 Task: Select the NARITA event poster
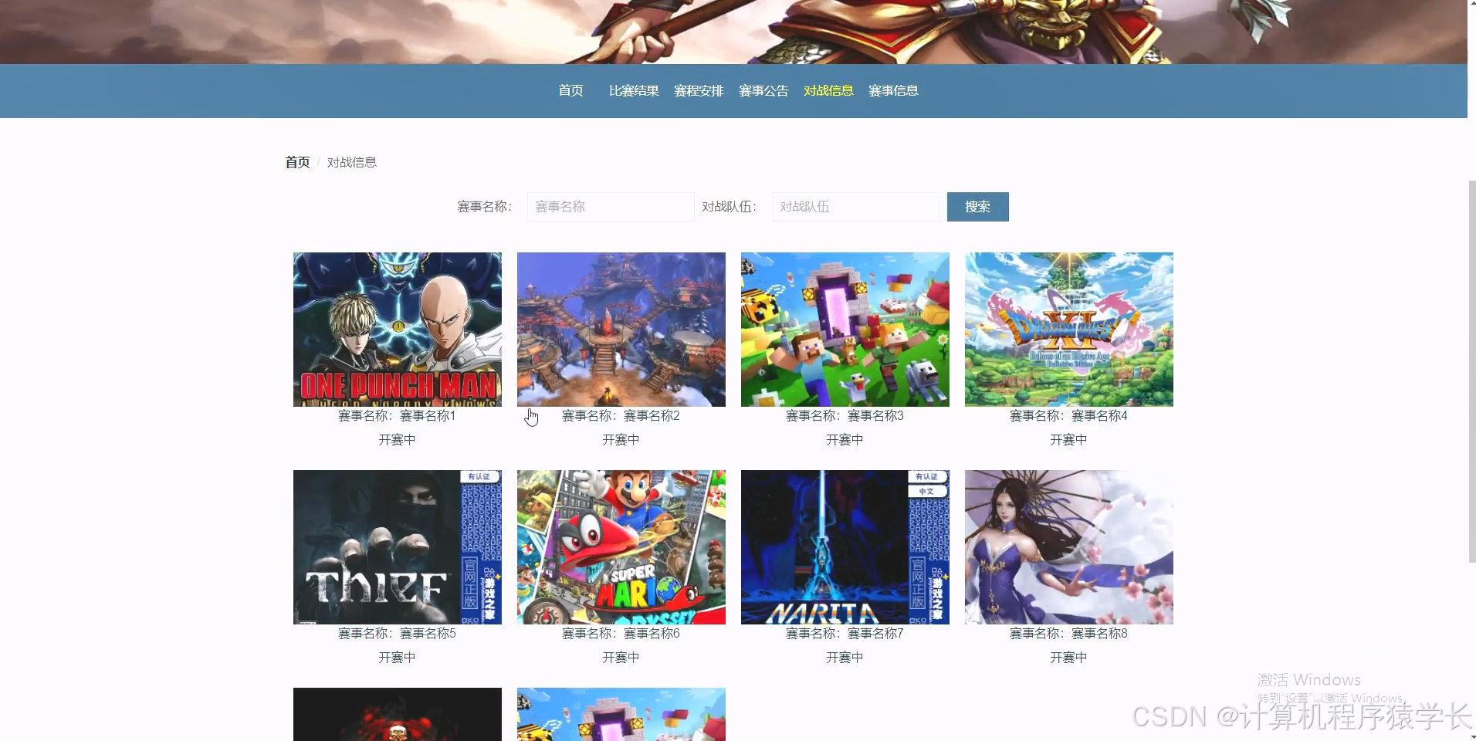[845, 547]
